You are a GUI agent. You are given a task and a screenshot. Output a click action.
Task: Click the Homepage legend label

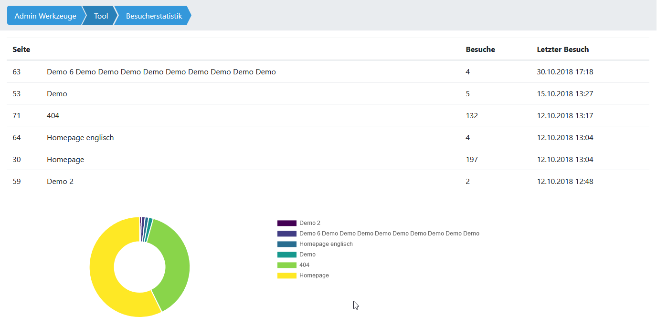pos(314,275)
